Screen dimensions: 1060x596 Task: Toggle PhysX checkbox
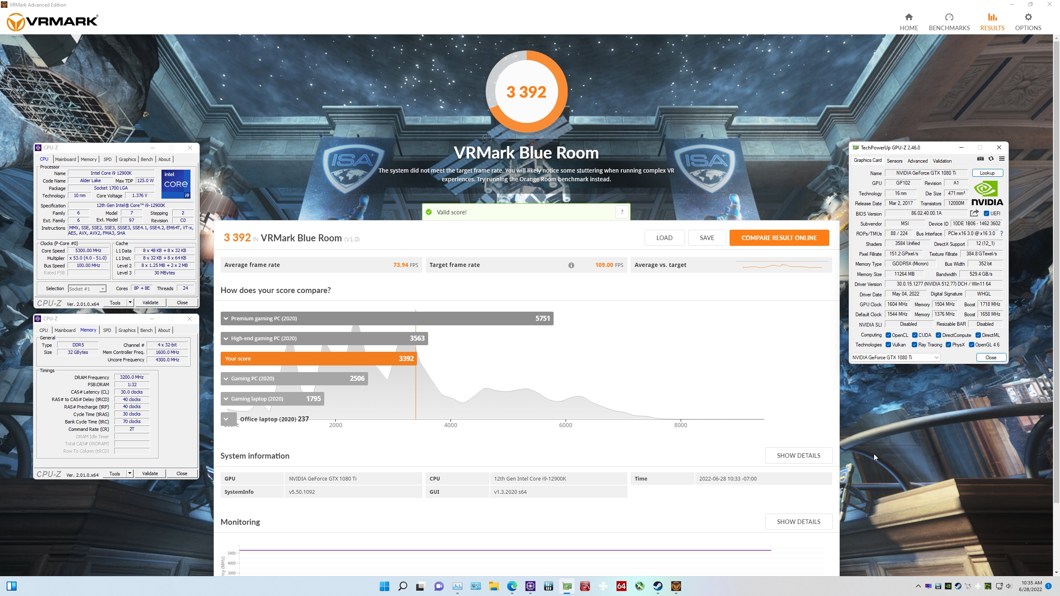tap(948, 345)
